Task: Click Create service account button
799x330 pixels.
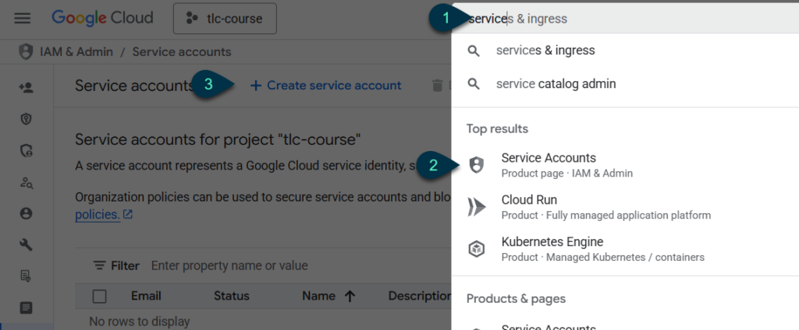Action: pyautogui.click(x=325, y=86)
